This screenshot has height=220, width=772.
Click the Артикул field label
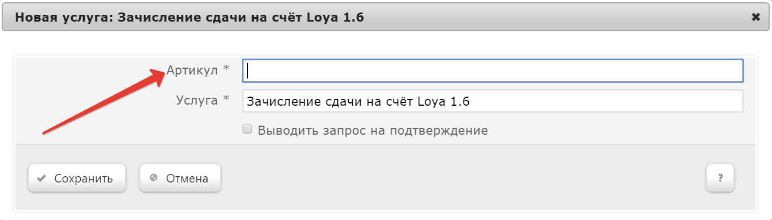192,70
